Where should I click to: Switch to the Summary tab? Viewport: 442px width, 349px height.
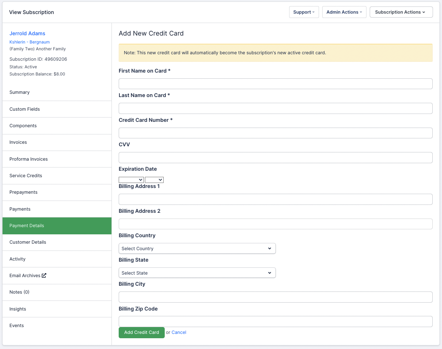point(19,92)
